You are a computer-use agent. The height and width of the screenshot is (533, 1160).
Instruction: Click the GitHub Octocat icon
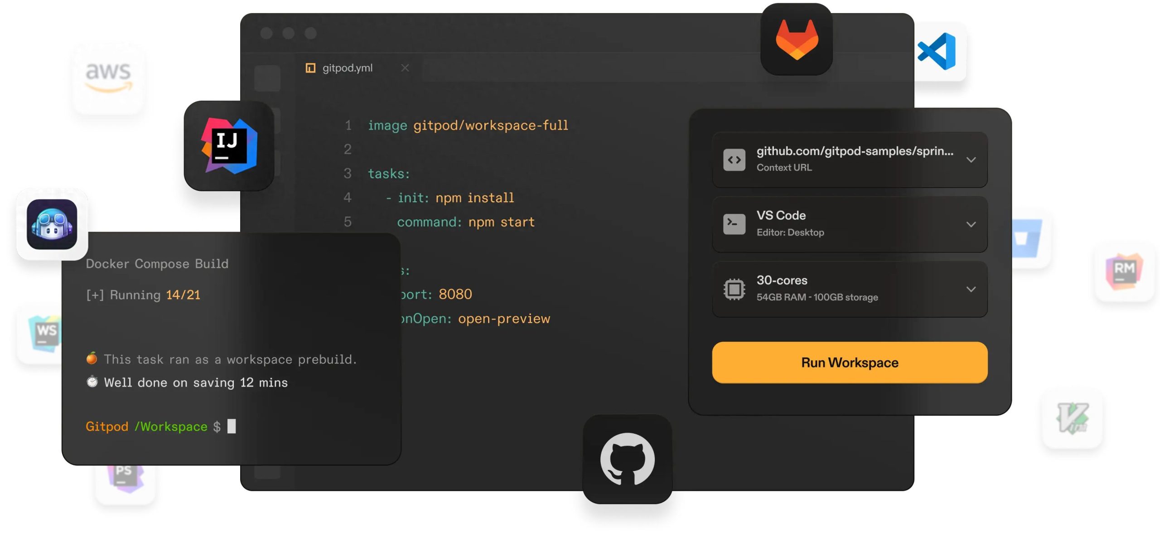pos(627,459)
